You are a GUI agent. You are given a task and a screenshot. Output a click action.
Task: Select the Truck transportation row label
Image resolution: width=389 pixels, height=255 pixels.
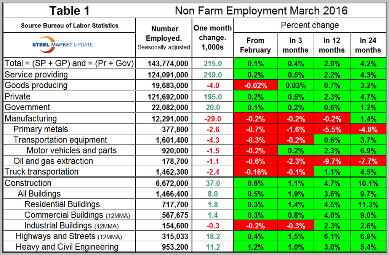pos(42,172)
